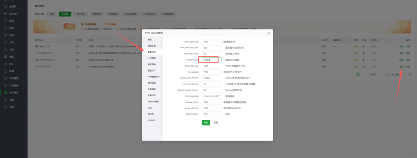Click the upload_max_filesize input field
The width and height of the screenshot is (417, 158).
tap(211, 78)
